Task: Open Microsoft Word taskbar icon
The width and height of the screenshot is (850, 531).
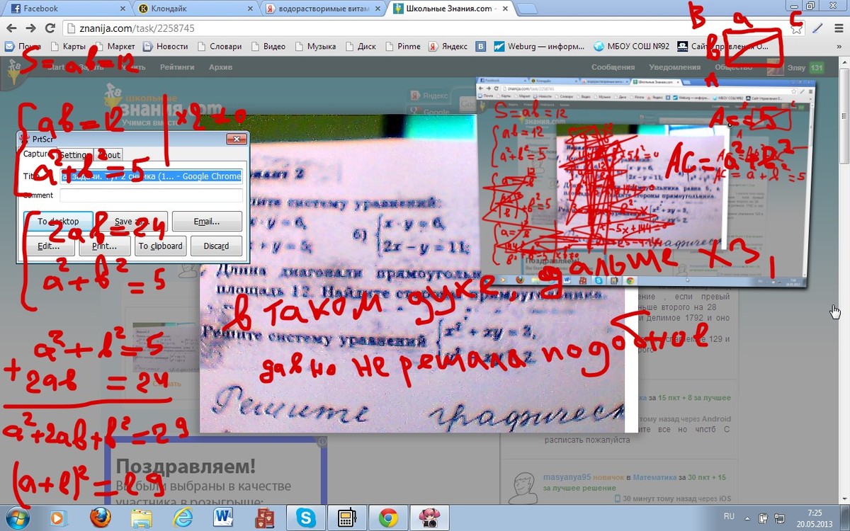Action: point(223,518)
